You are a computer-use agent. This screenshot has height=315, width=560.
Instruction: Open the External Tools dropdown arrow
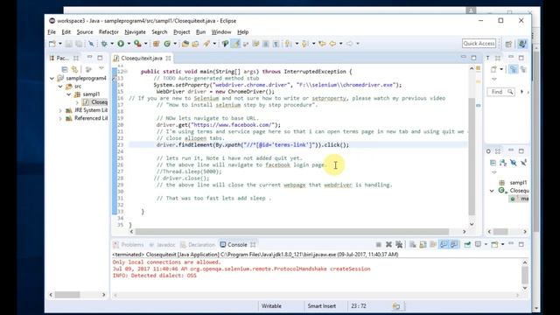pos(146,44)
